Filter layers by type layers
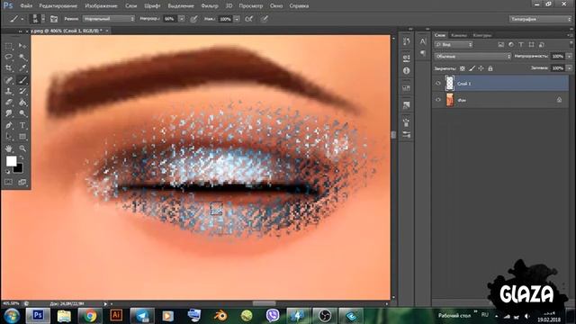The width and height of the screenshot is (576, 324). click(521, 44)
